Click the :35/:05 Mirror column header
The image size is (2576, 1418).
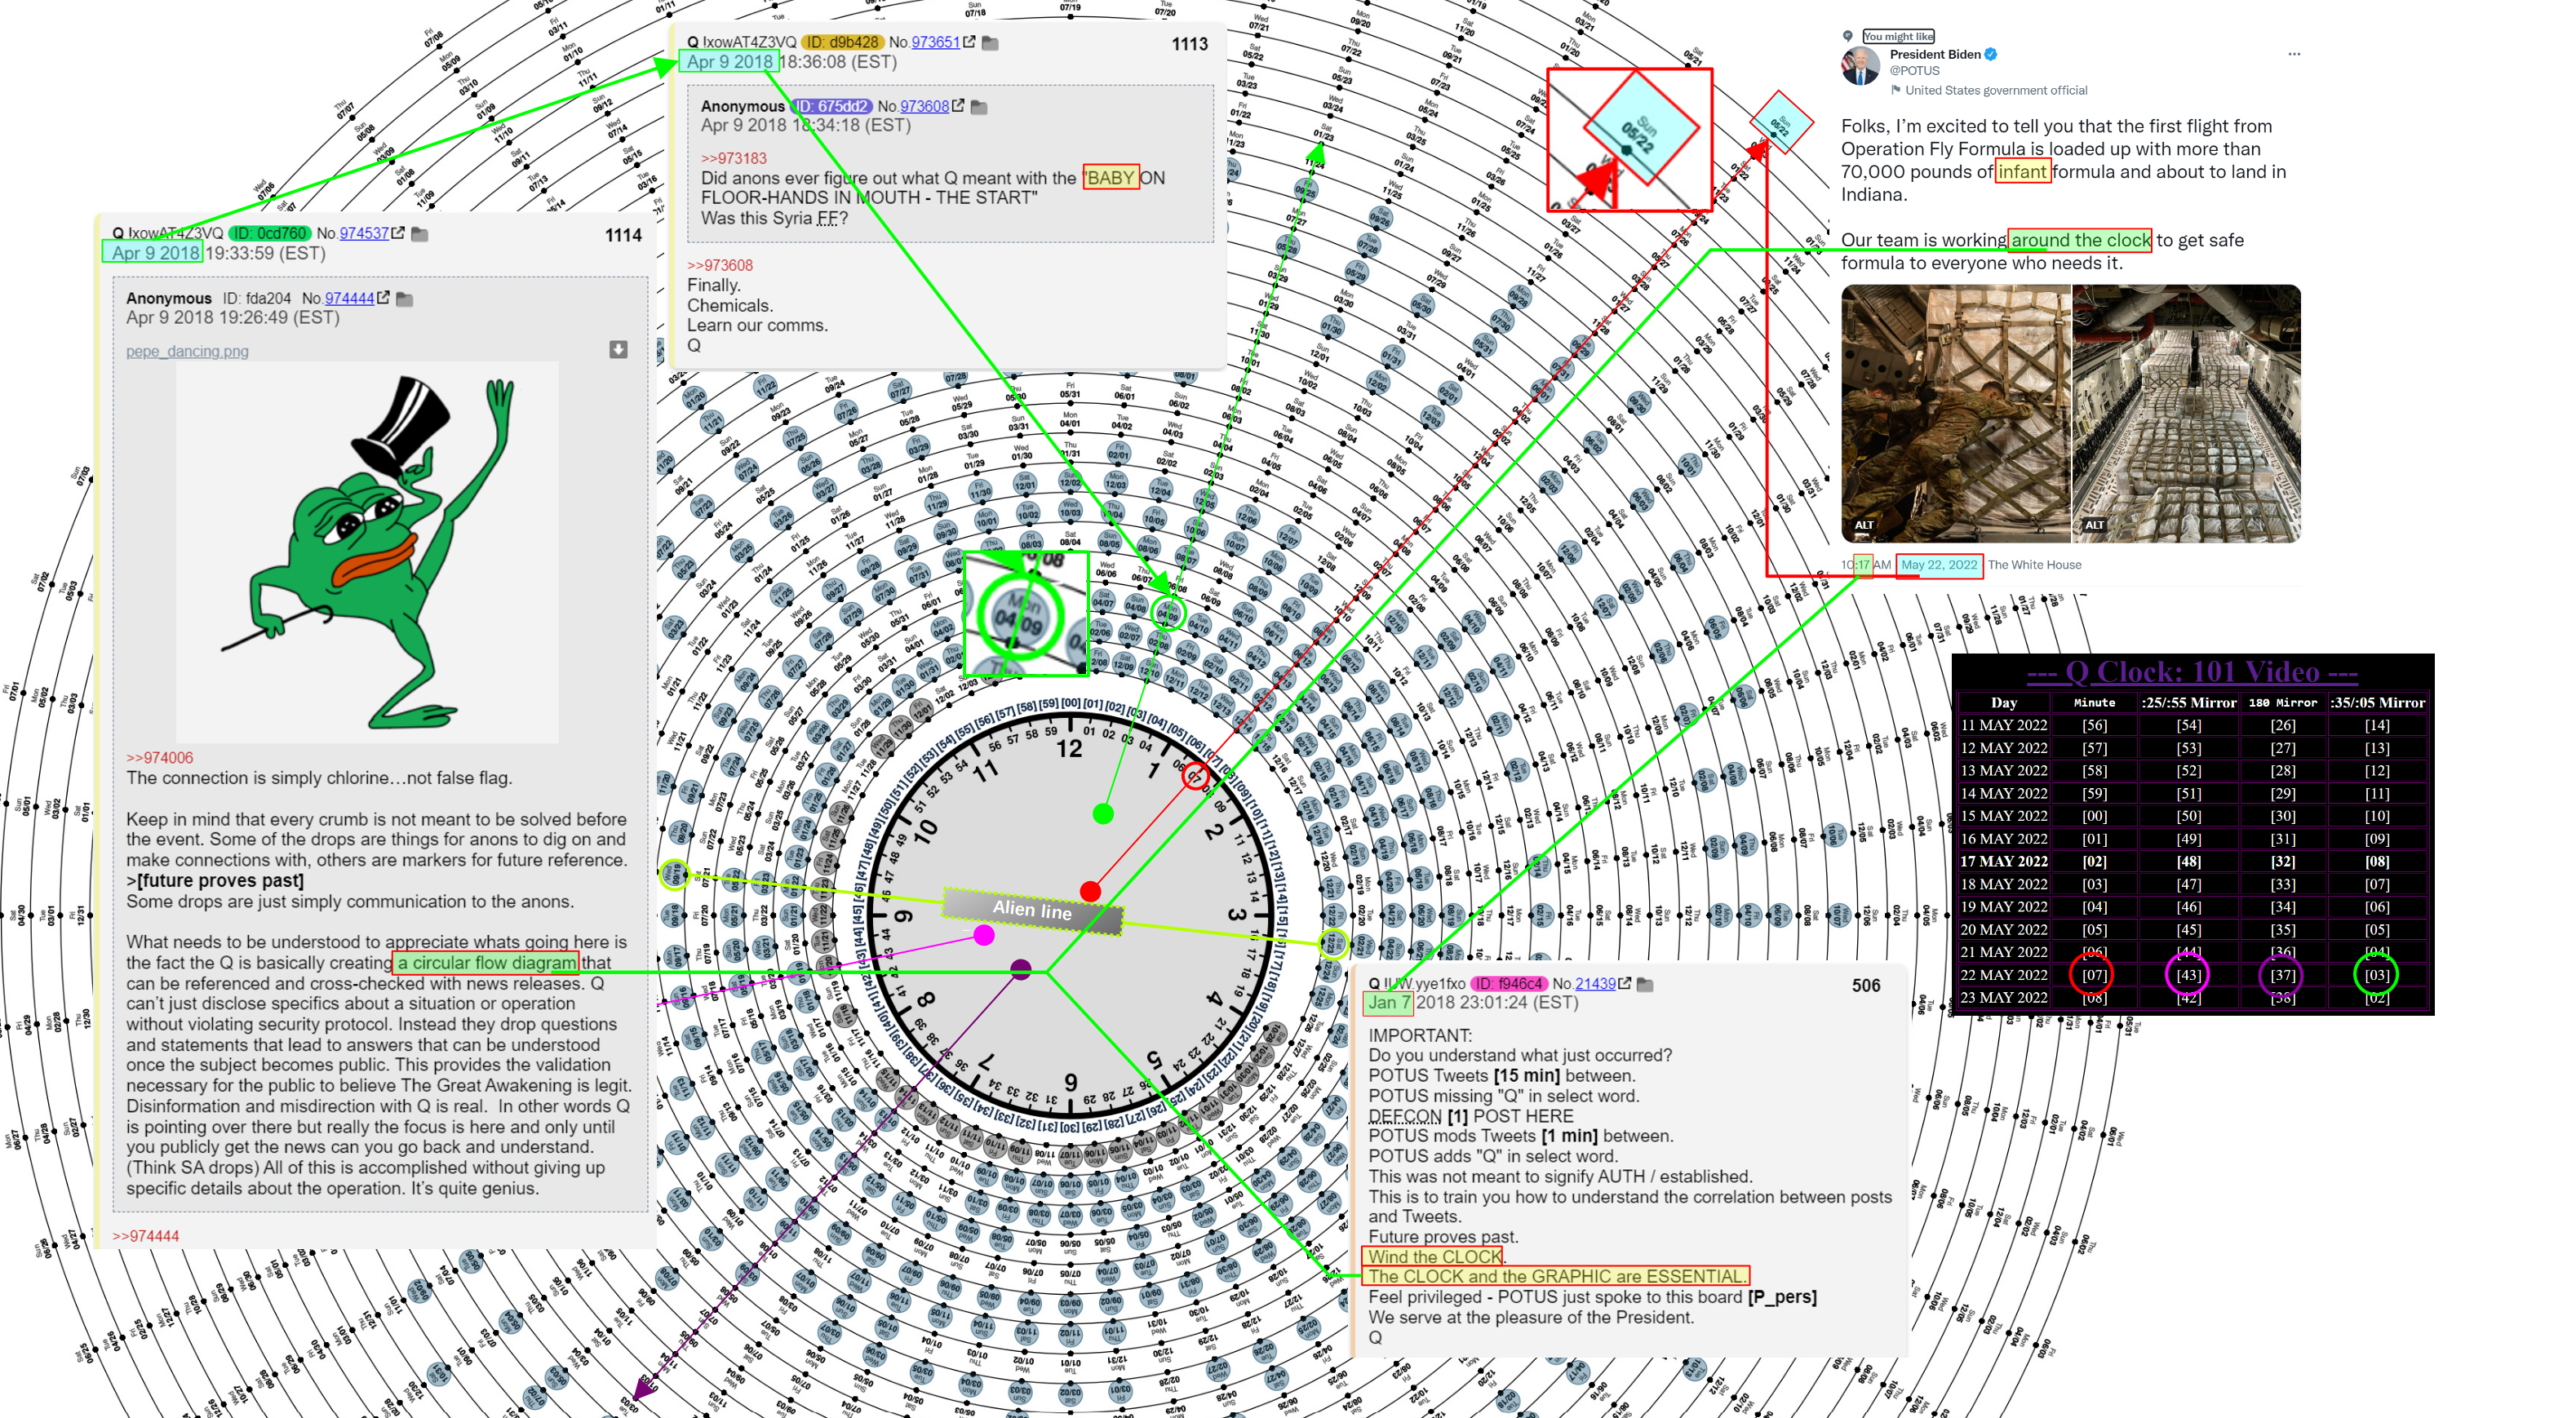pos(2377,703)
